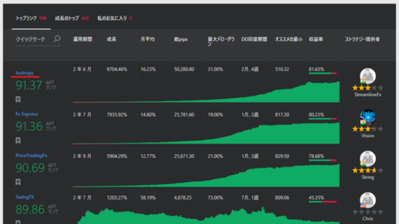Bookmark the PriceTradingFx strategy
Viewport: 399px width, 224px height.
(x=18, y=182)
